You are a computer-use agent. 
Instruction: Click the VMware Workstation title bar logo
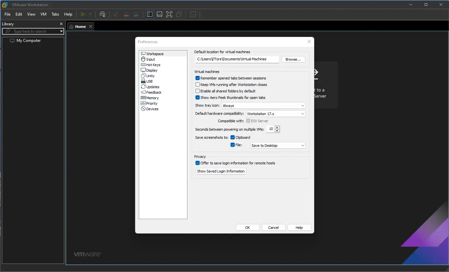click(5, 5)
